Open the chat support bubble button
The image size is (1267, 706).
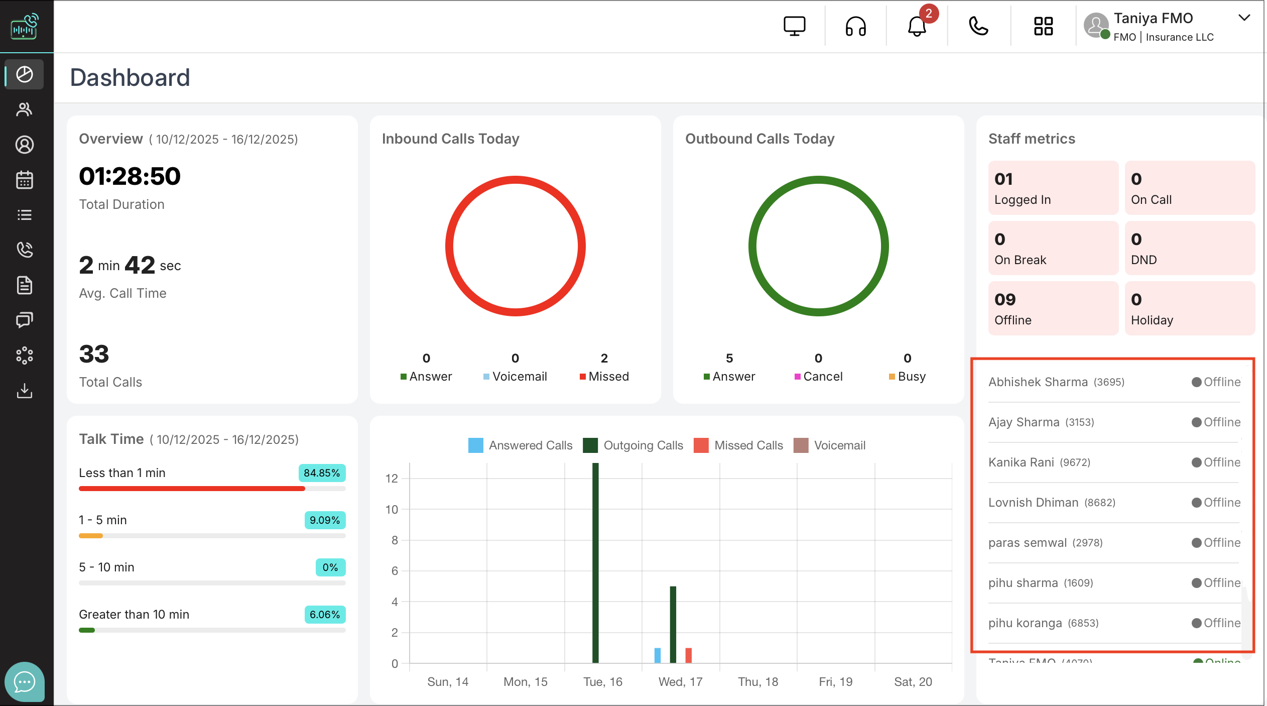point(24,682)
